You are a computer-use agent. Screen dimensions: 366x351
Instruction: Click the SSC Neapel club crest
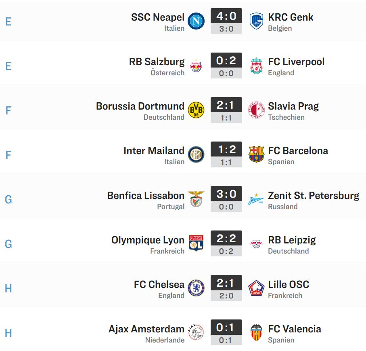tap(196, 21)
